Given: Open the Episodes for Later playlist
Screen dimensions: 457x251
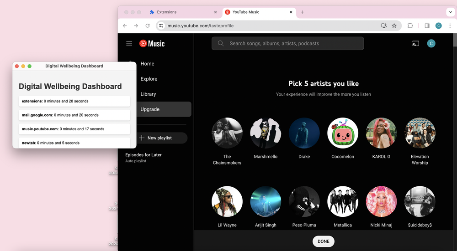Looking at the screenshot, I should [x=143, y=158].
